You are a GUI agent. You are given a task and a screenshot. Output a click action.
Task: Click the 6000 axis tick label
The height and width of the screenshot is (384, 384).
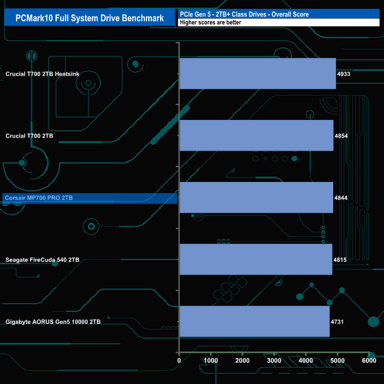pos(369,360)
